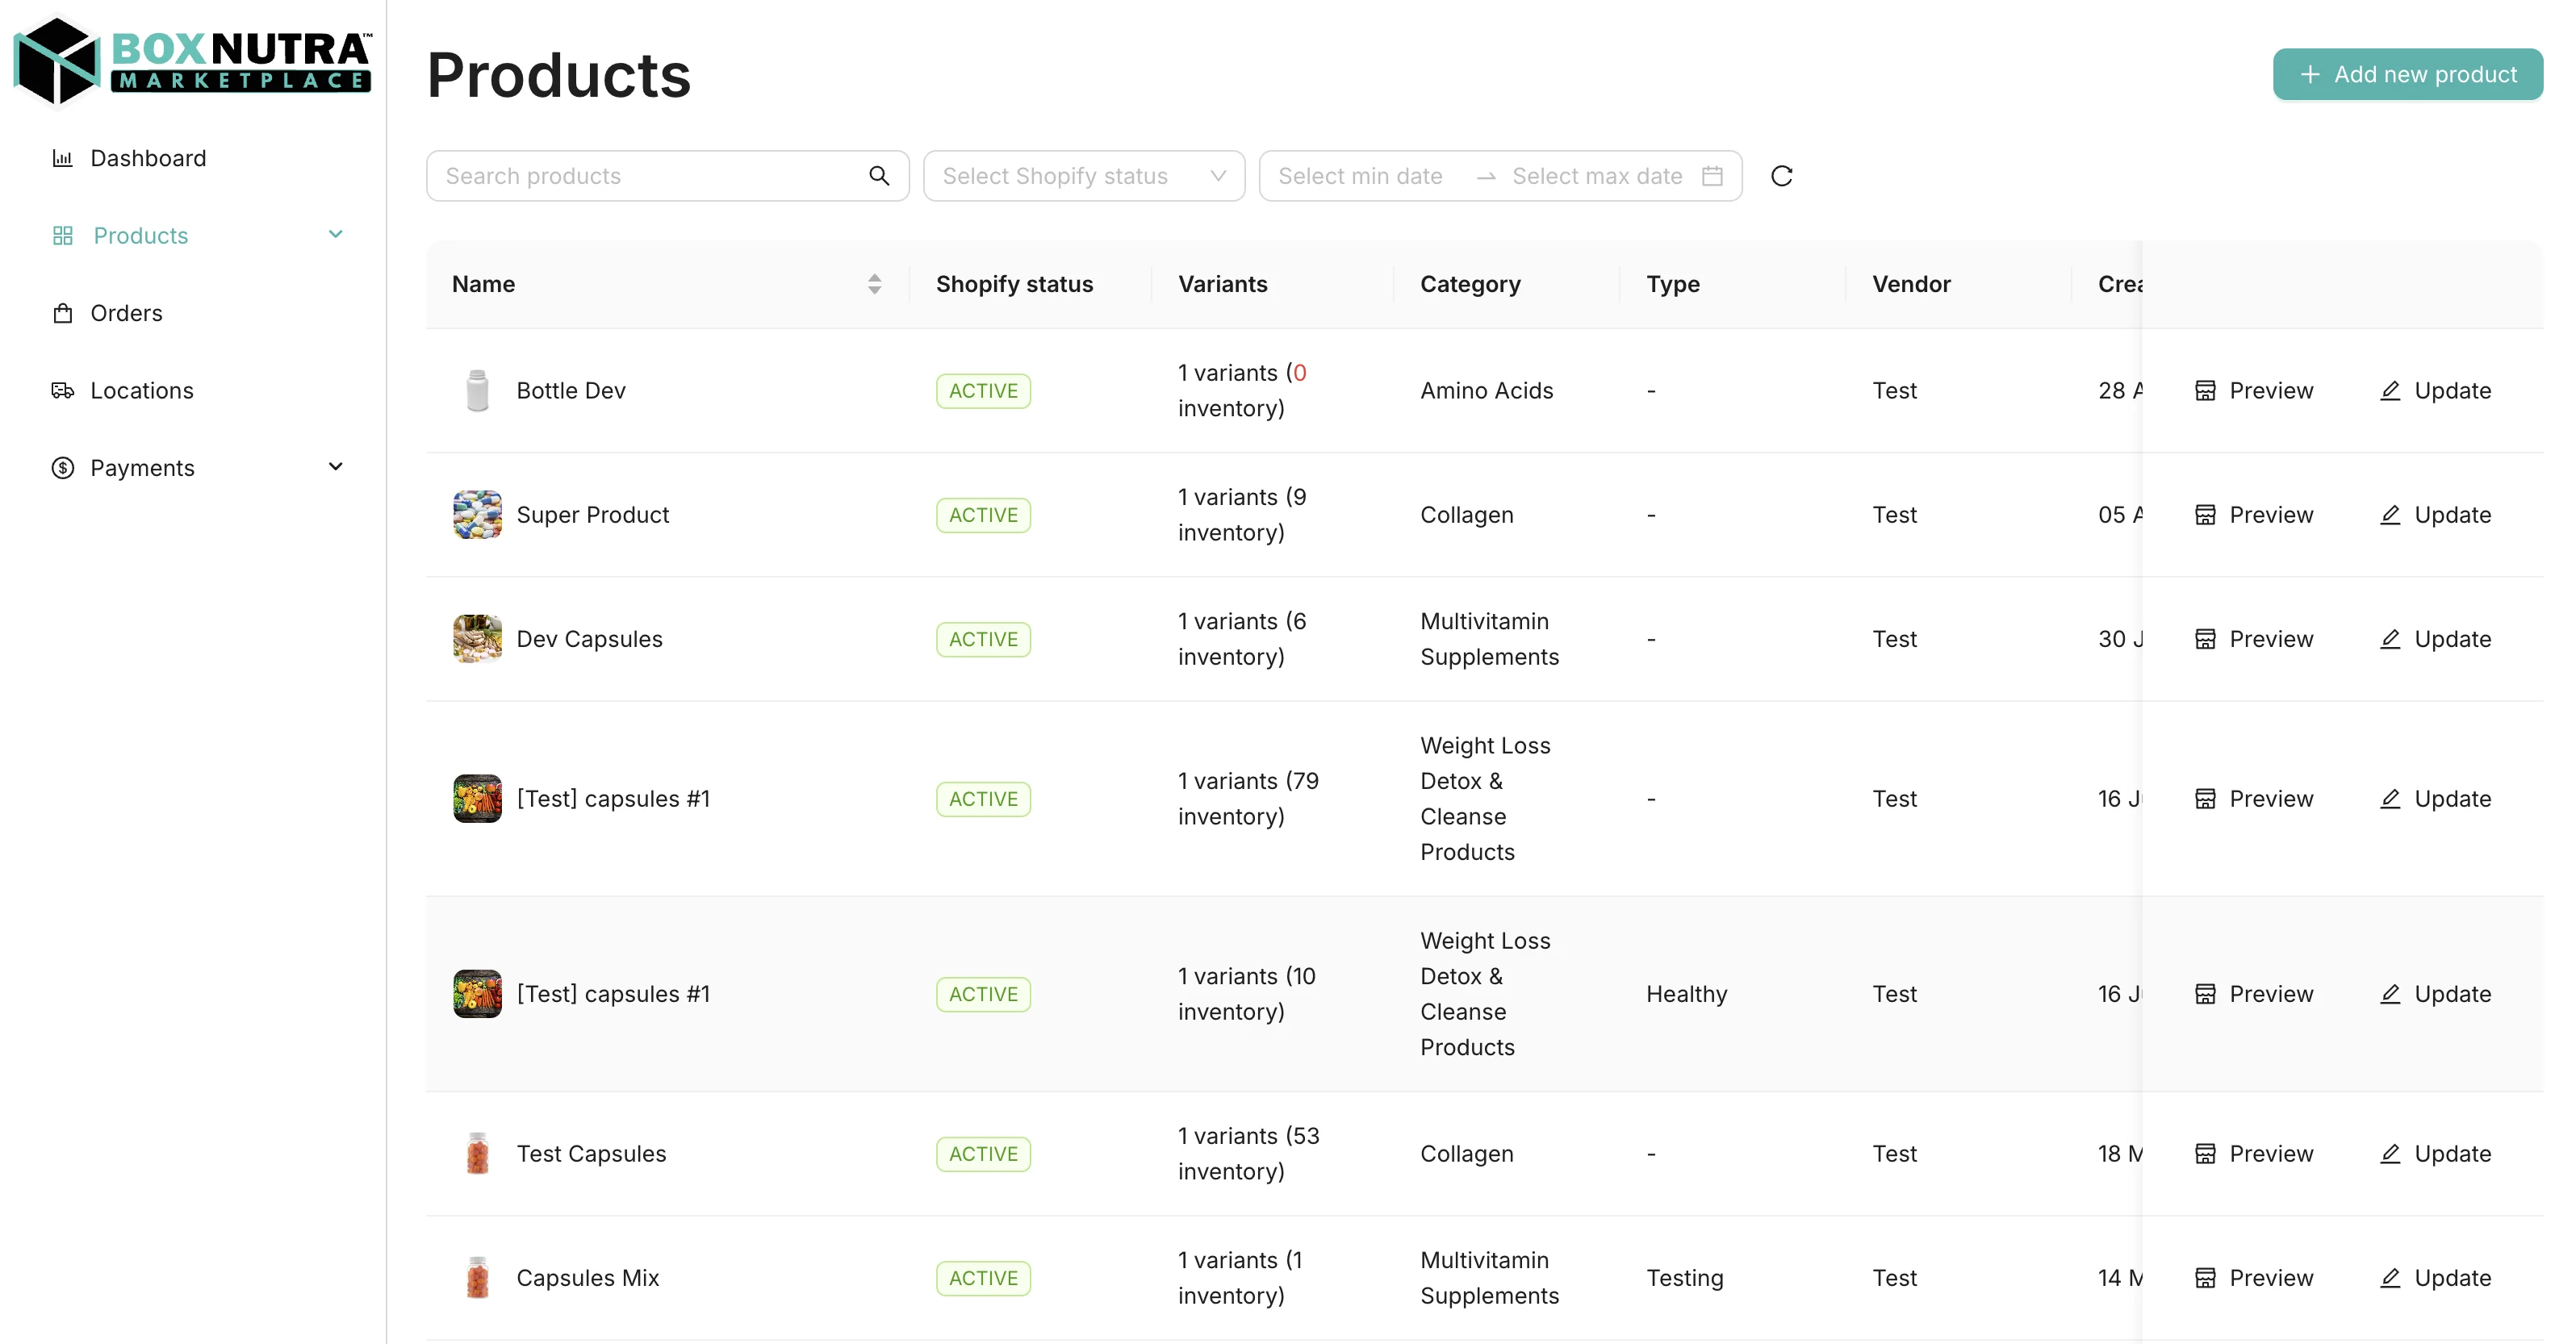This screenshot has height=1344, width=2576.
Task: Click the Update pencil icon for Super Product
Action: 2391,514
